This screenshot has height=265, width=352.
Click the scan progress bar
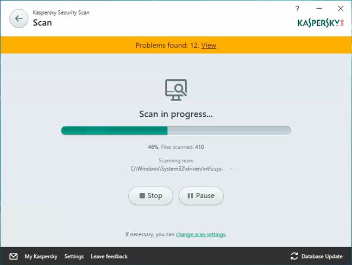[x=176, y=130]
